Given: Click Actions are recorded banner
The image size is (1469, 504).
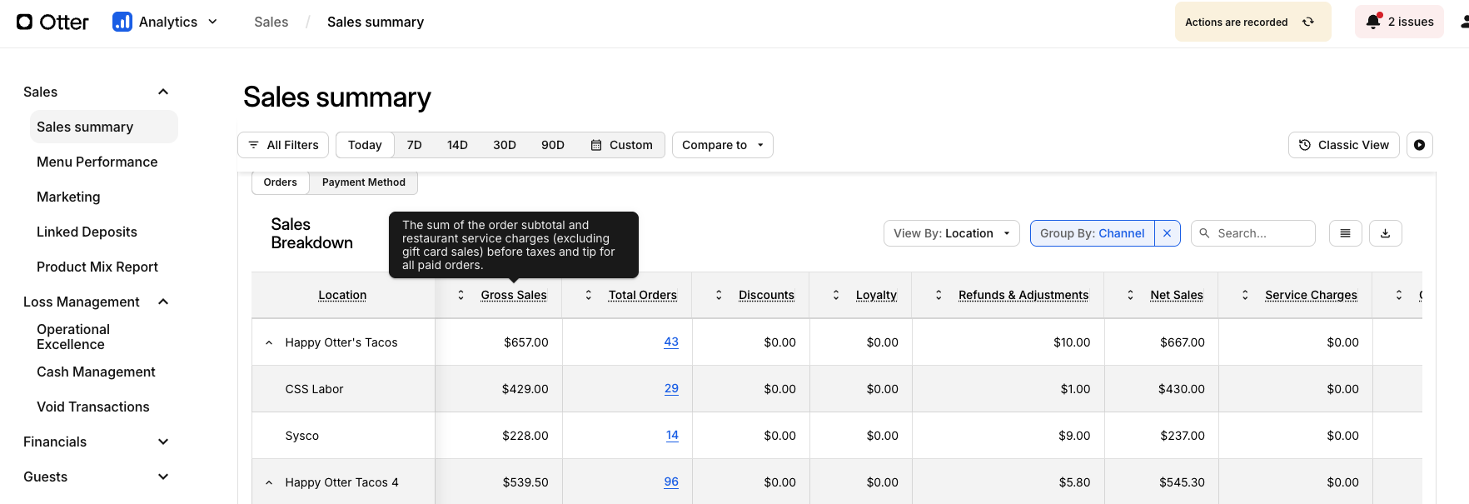Looking at the screenshot, I should point(1252,22).
